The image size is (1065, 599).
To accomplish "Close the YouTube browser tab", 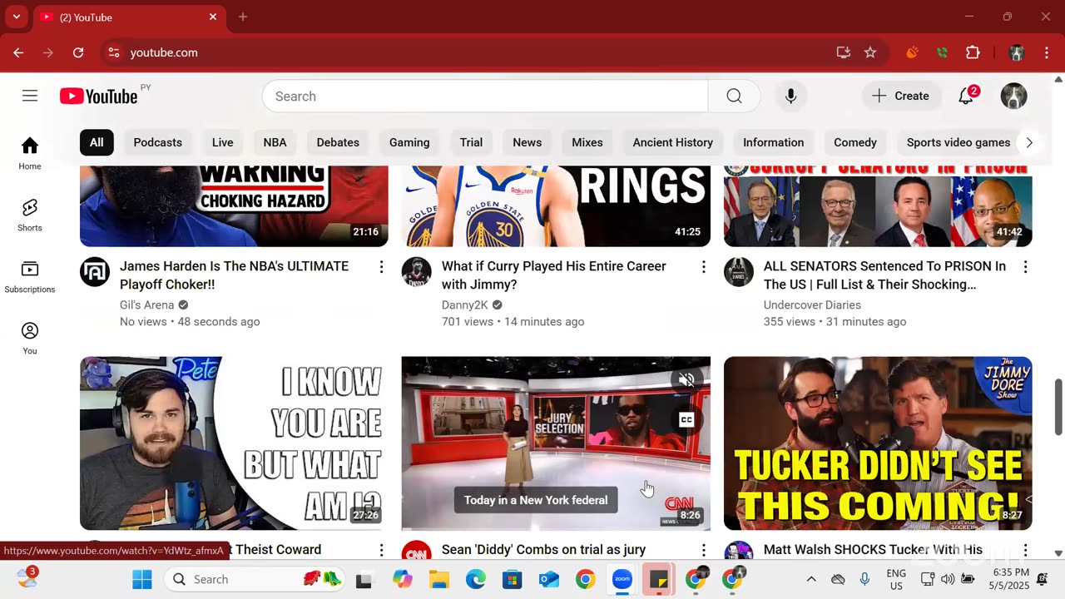I will tap(213, 17).
